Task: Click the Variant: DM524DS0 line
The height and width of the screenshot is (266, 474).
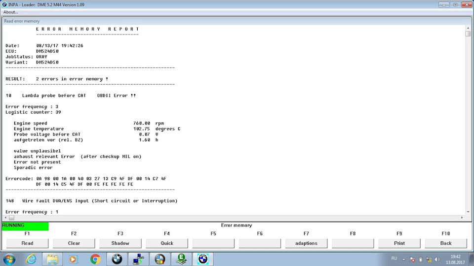Action: coord(32,62)
